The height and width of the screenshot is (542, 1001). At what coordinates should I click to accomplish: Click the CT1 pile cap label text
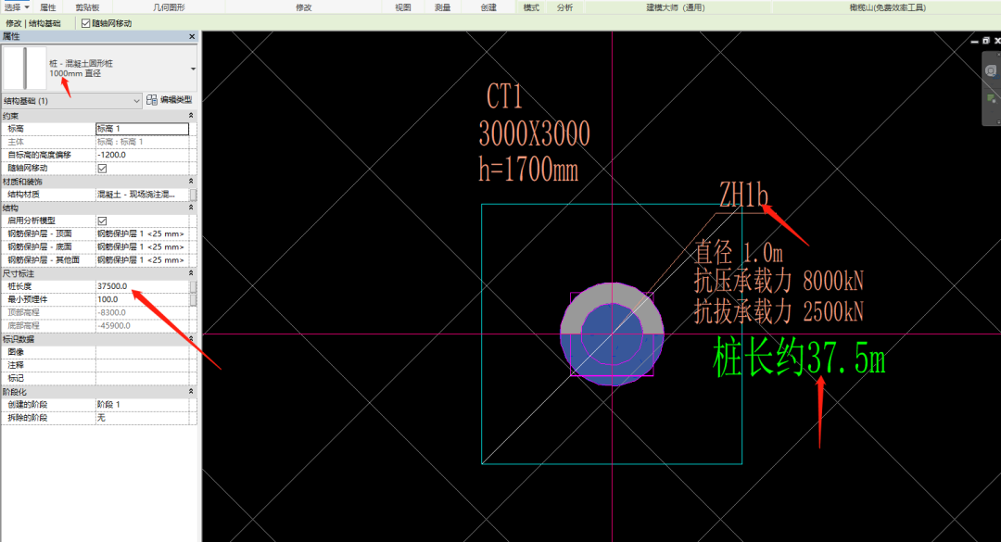[x=504, y=97]
